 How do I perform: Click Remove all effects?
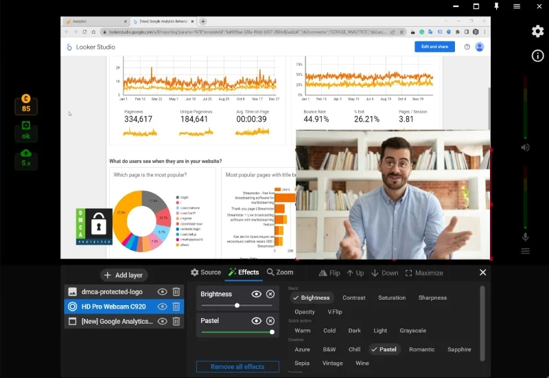click(x=237, y=367)
